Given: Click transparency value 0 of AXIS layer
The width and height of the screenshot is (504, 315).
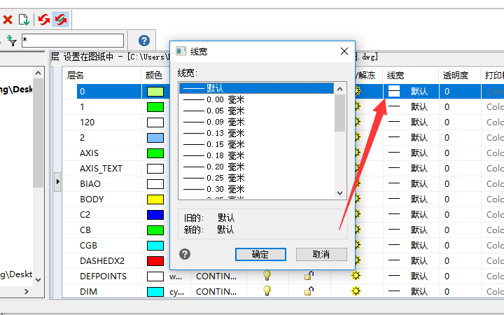Looking at the screenshot, I should pos(447,153).
